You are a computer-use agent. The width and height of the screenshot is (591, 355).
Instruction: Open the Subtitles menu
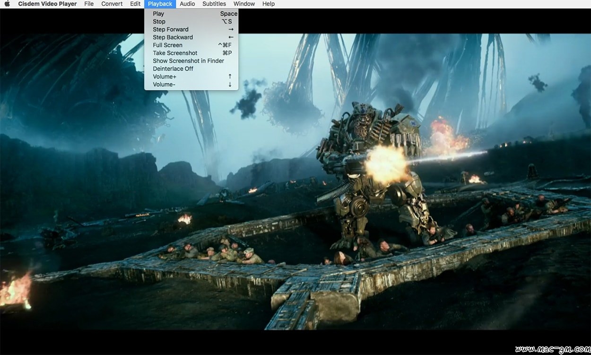click(x=214, y=4)
